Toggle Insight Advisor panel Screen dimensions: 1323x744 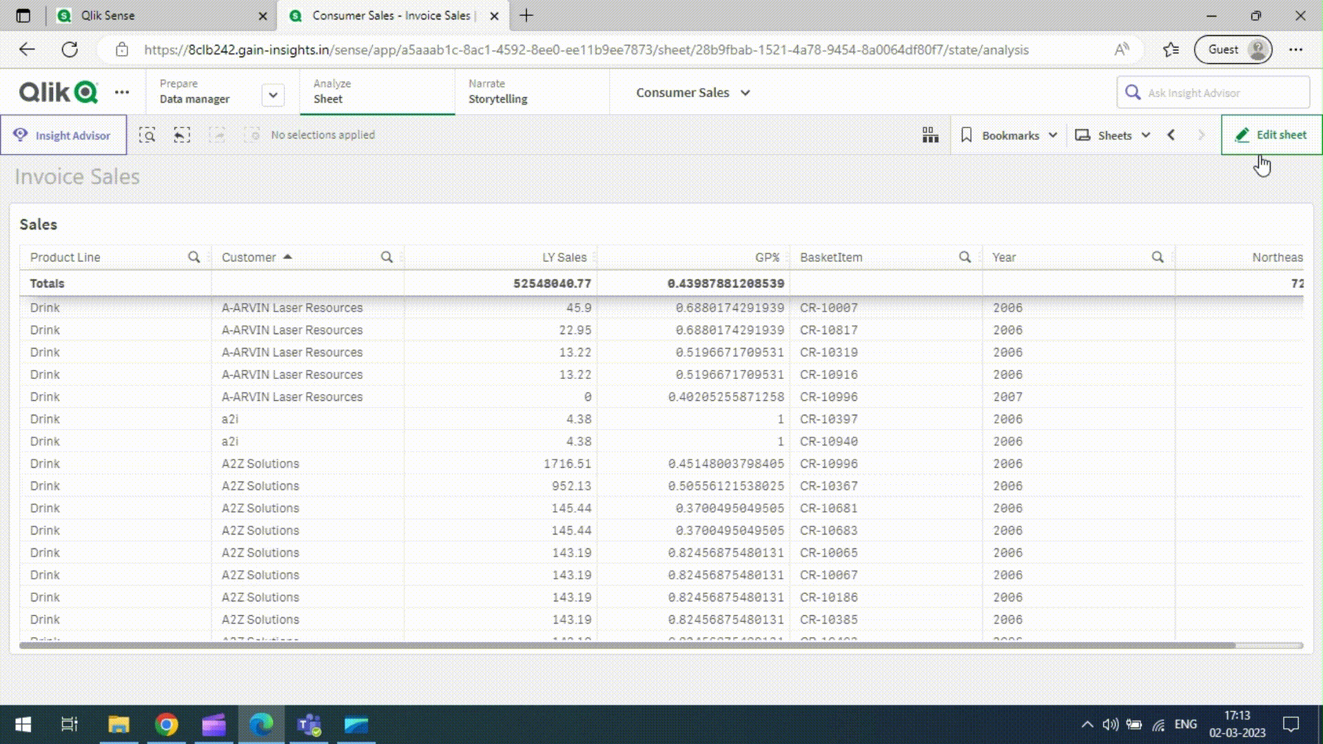[63, 135]
